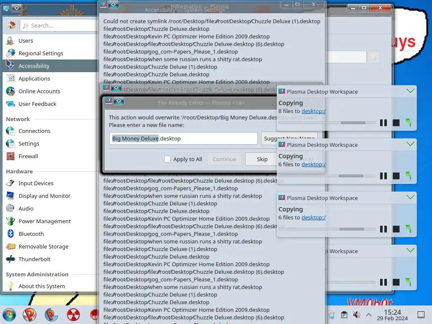Click the Network section heading
The width and height of the screenshot is (432, 324).
click(18, 119)
